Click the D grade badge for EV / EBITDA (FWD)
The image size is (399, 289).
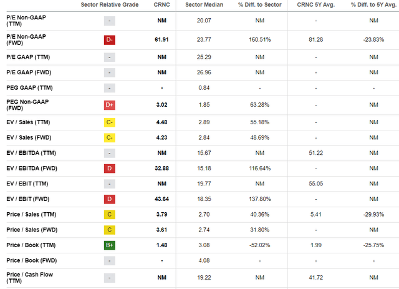(x=110, y=169)
